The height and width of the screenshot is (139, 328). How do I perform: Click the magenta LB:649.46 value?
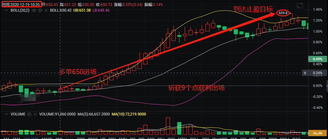[101, 10]
